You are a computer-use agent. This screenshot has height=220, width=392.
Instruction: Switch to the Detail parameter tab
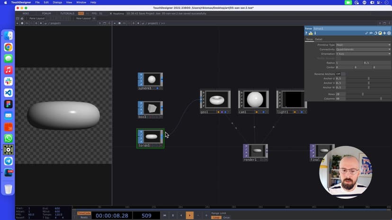click(x=319, y=39)
